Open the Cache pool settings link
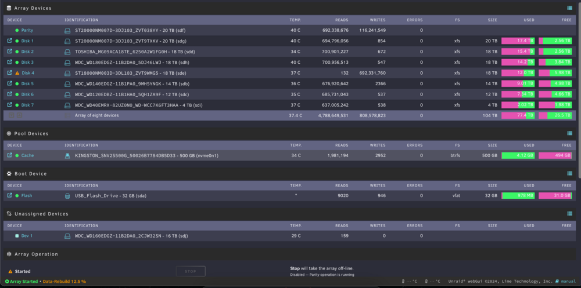 click(27, 156)
